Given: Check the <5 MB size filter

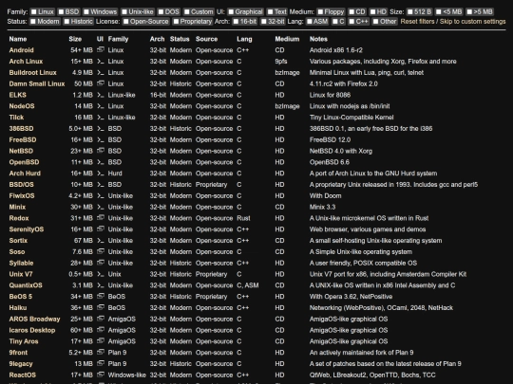Looking at the screenshot, I should [439, 12].
